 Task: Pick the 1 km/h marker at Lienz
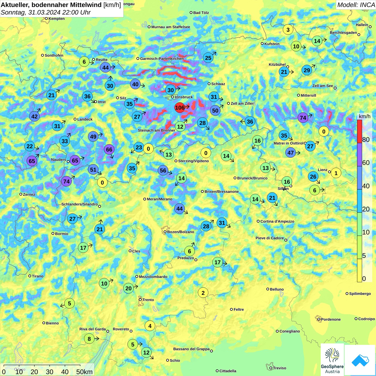(336, 173)
